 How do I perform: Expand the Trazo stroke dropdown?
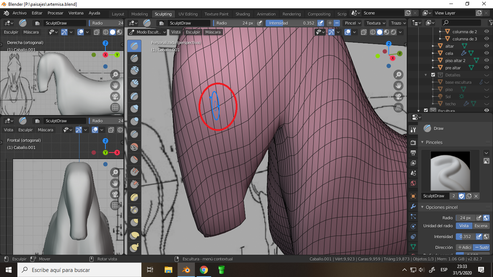tap(398, 23)
